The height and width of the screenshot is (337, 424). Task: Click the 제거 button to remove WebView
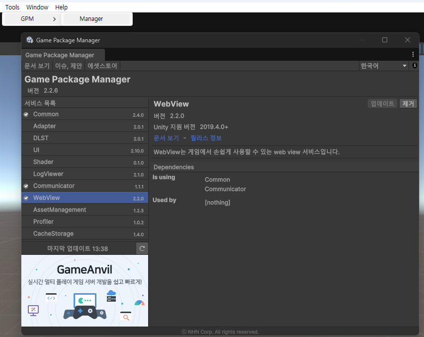coord(408,104)
